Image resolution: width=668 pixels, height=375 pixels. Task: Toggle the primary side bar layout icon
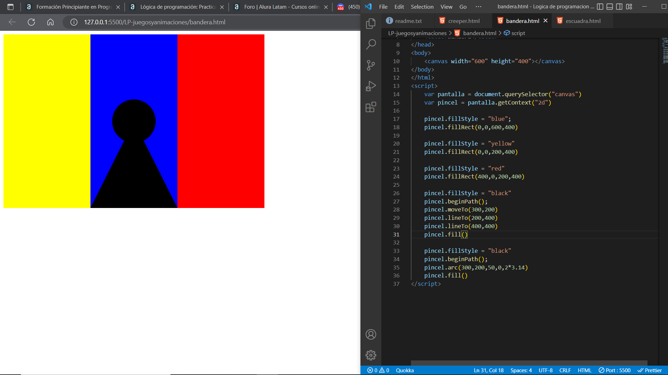click(600, 7)
